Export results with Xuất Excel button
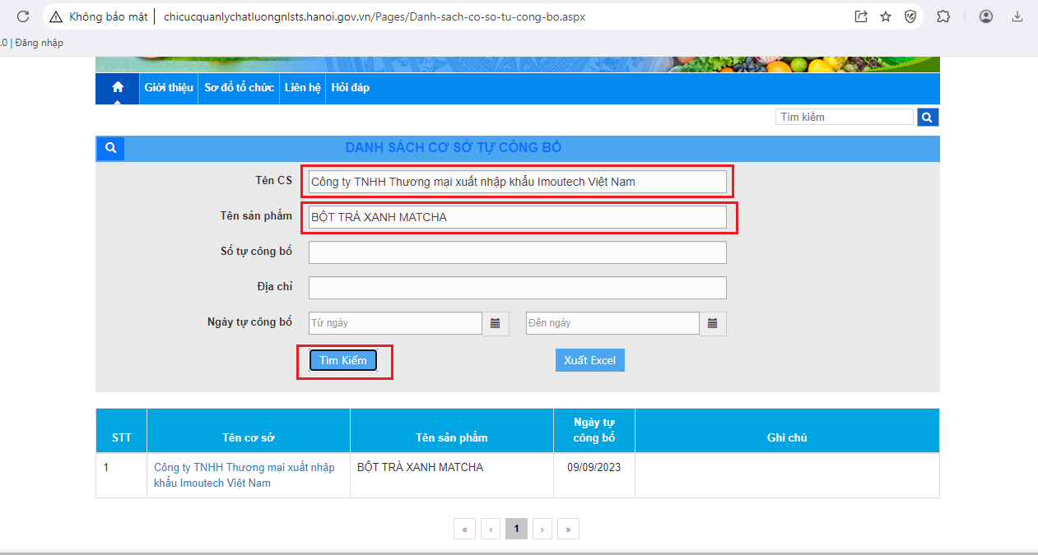The width and height of the screenshot is (1038, 555). (590, 360)
